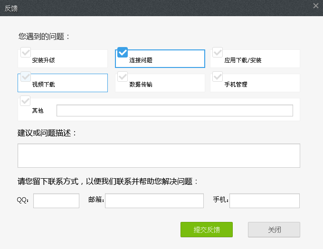Mark the 手机管理 checkbox
Screen dimensions: 323x249
tap(218, 77)
